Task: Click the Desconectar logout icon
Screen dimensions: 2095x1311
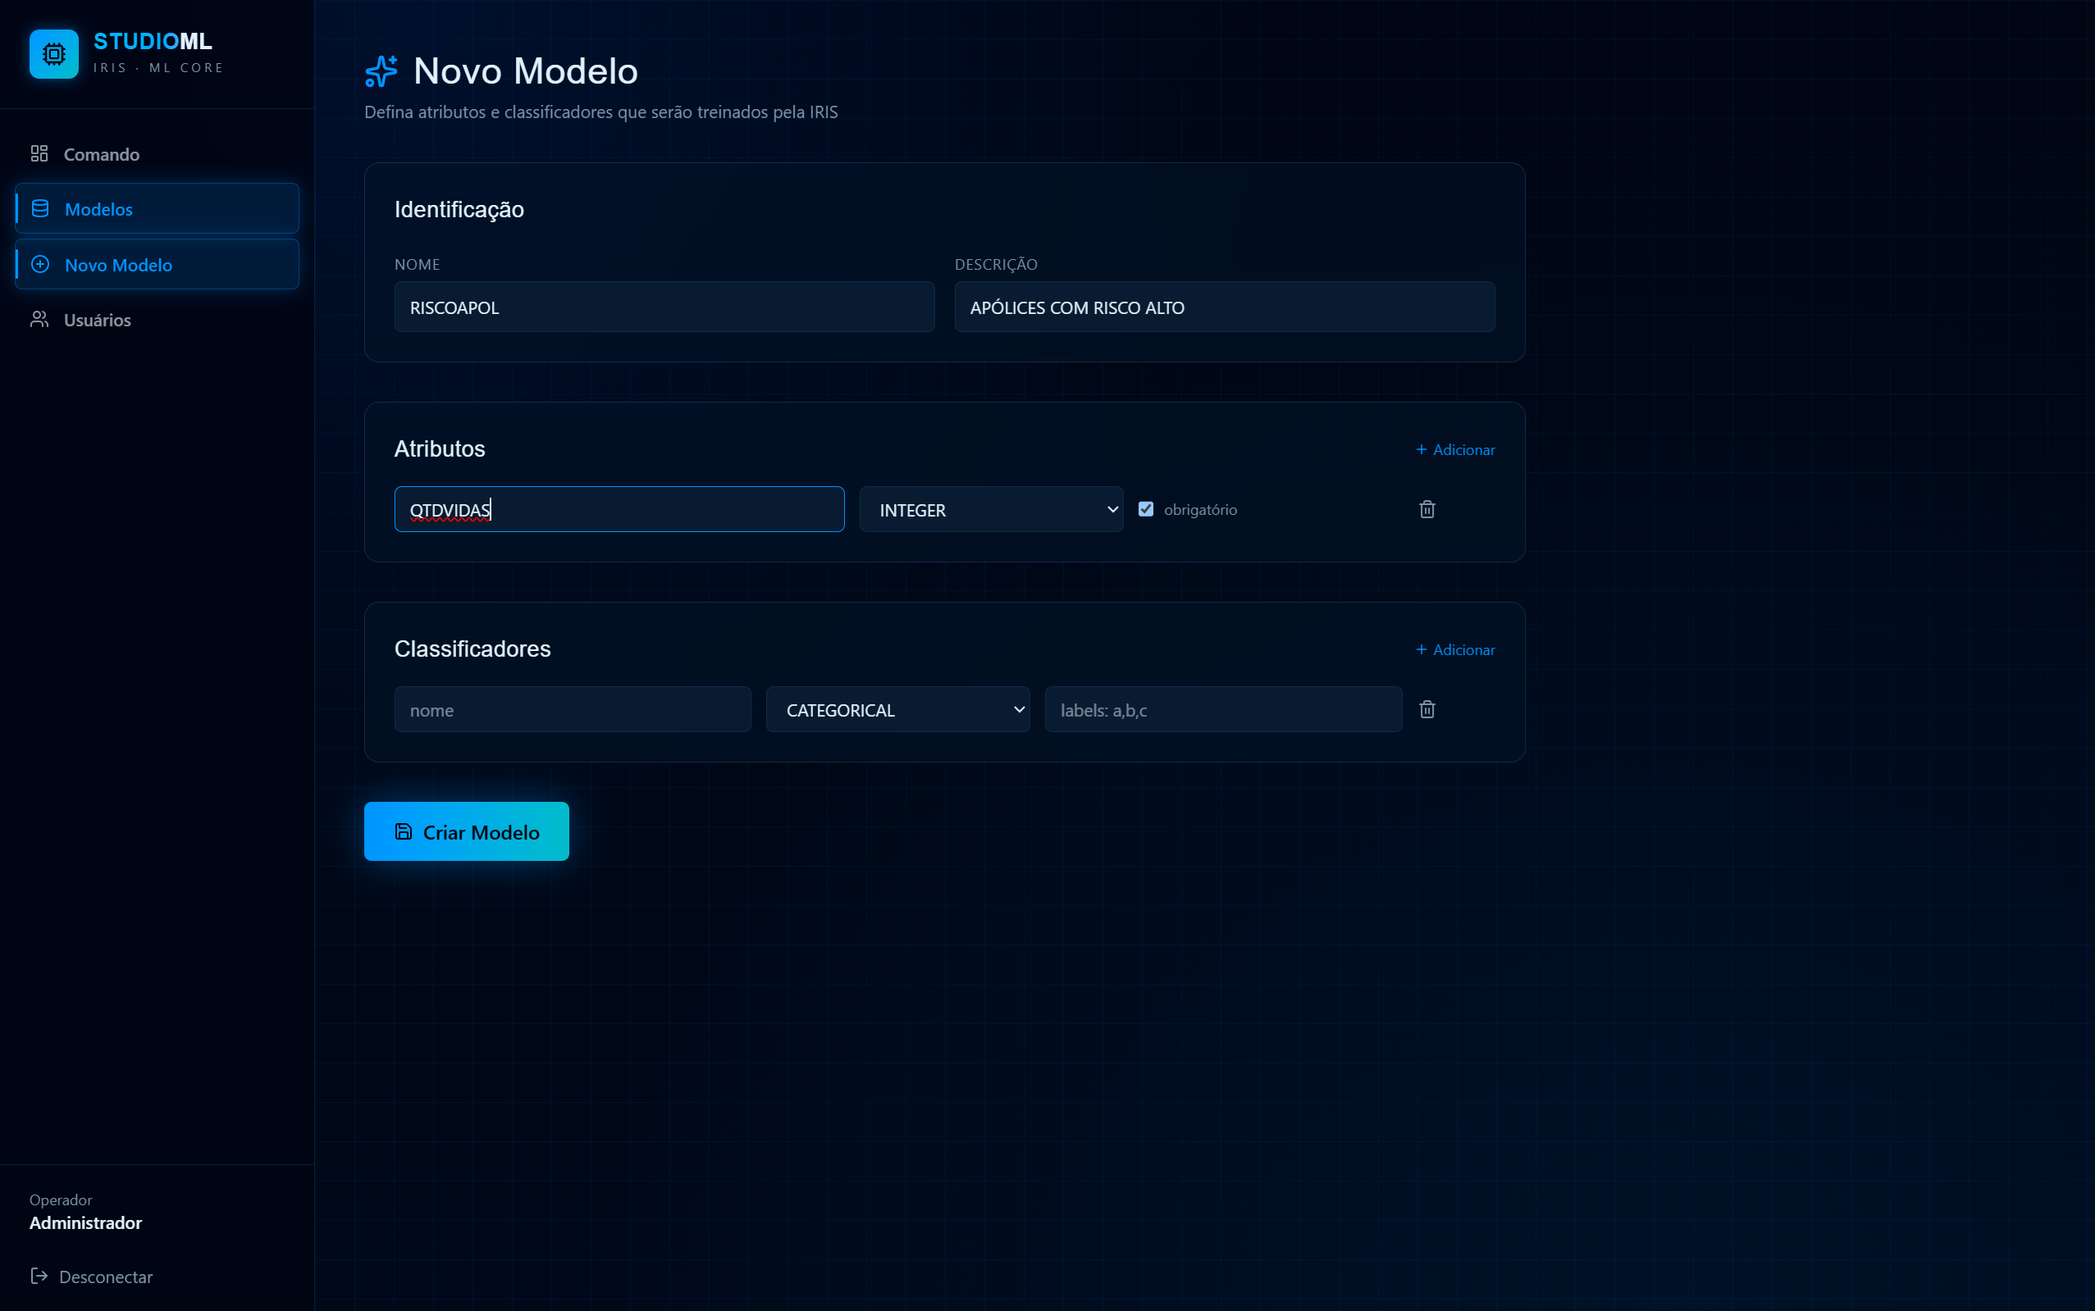Action: (39, 1276)
